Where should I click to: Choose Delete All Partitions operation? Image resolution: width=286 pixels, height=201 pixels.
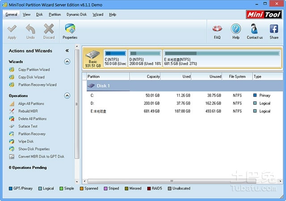[x=32, y=119]
